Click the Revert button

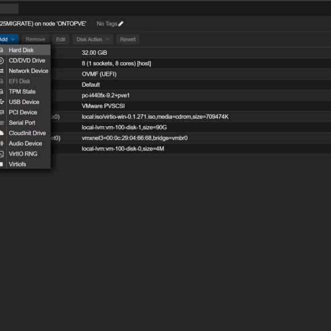(x=128, y=40)
